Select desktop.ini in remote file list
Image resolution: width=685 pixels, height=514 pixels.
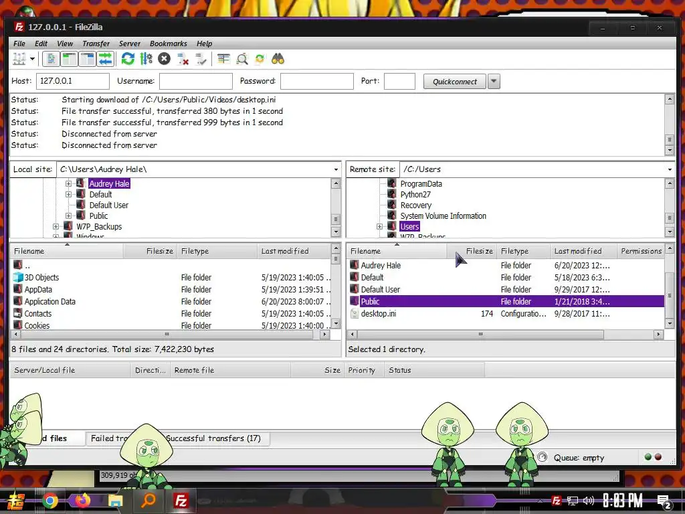click(379, 313)
